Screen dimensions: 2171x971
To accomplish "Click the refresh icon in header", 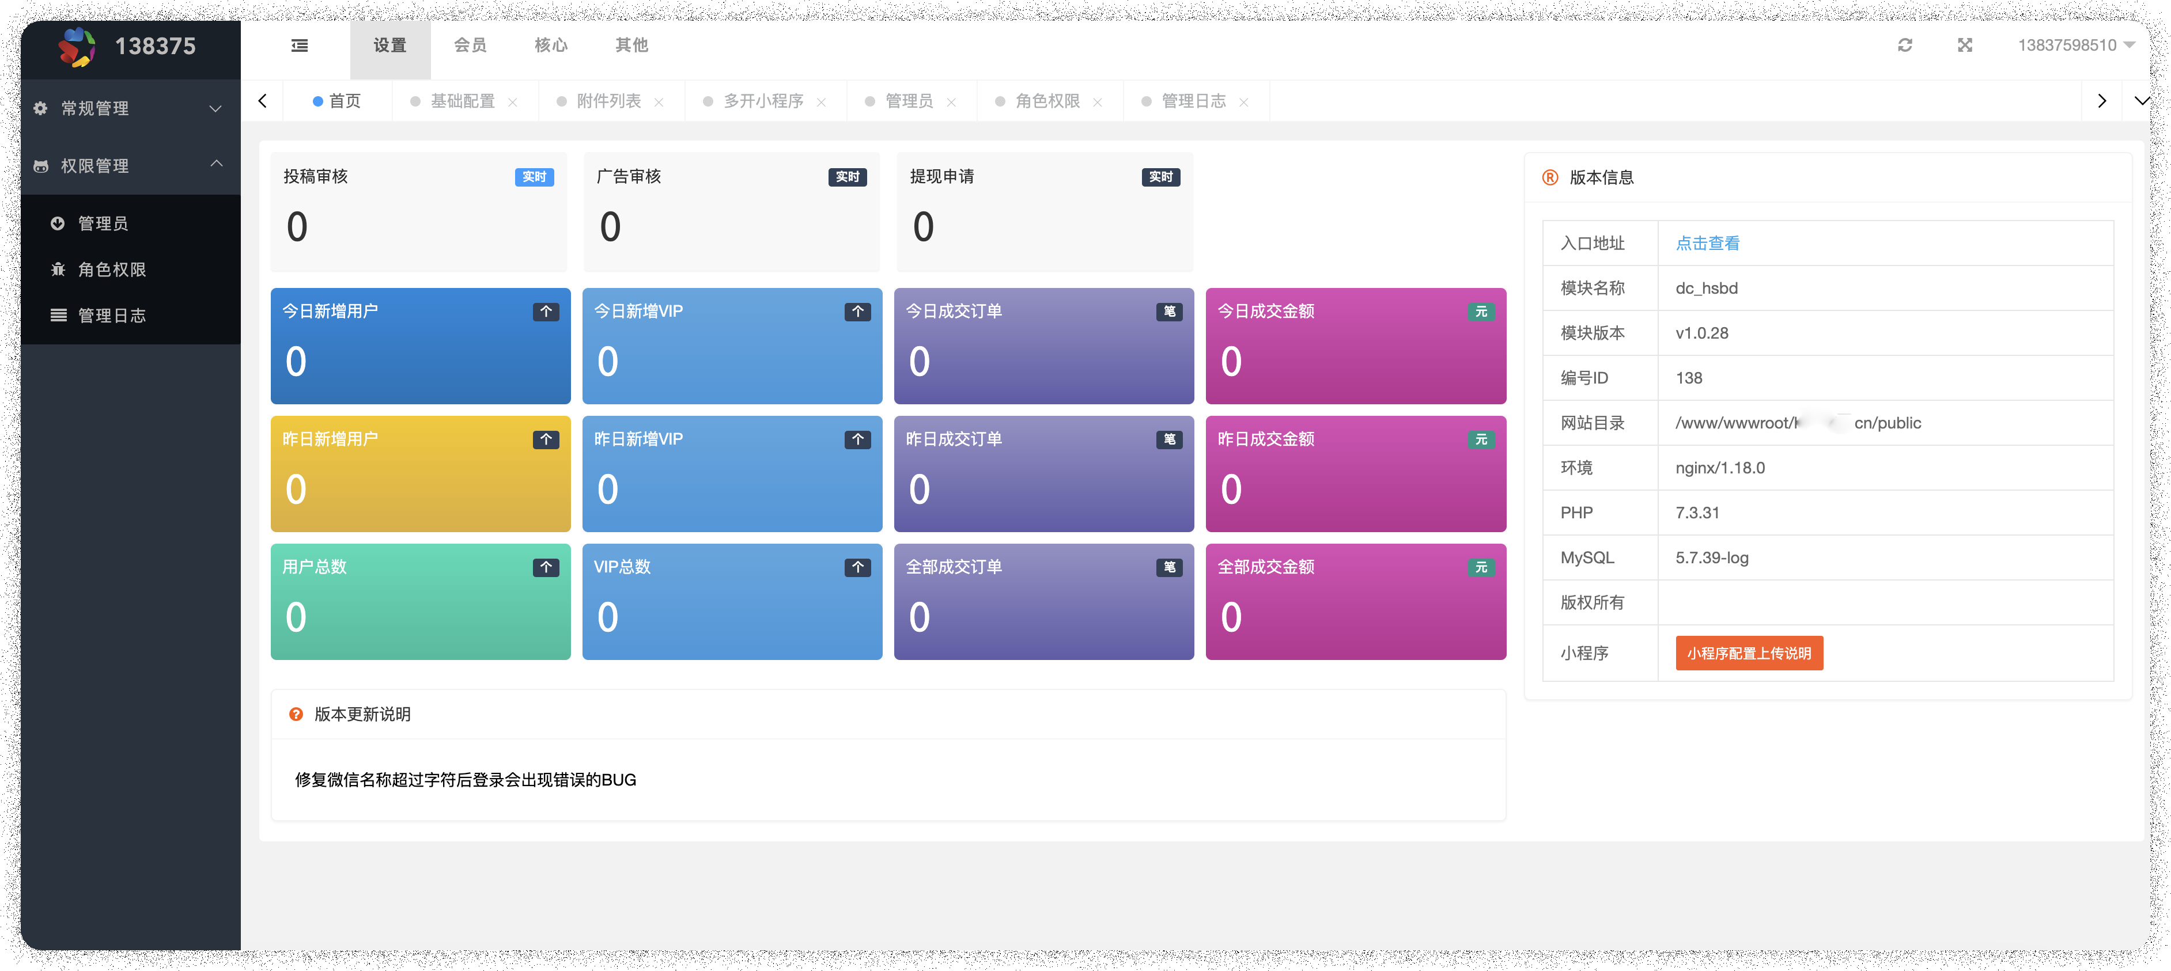I will coord(1905,45).
